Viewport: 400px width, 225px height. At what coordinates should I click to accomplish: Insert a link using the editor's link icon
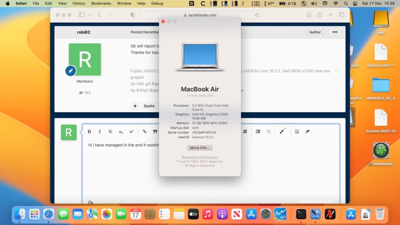click(x=144, y=132)
